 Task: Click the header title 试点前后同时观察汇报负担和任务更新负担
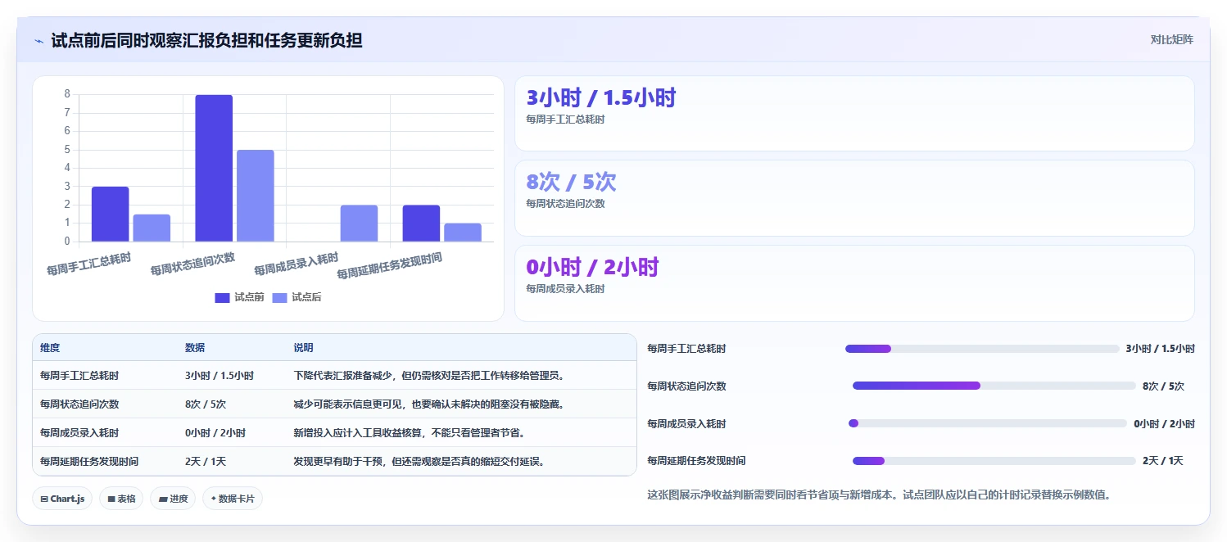(206, 40)
